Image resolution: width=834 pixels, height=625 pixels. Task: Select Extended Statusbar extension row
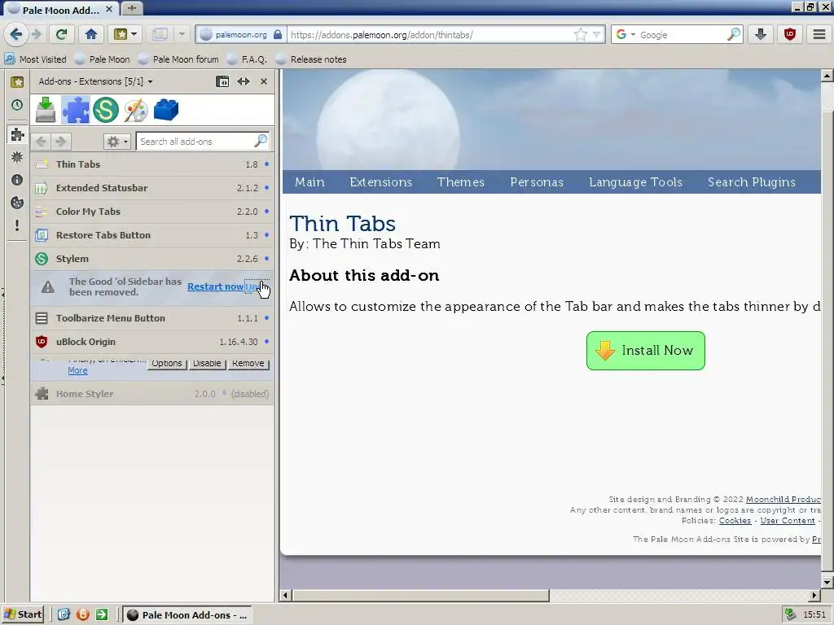click(x=152, y=188)
